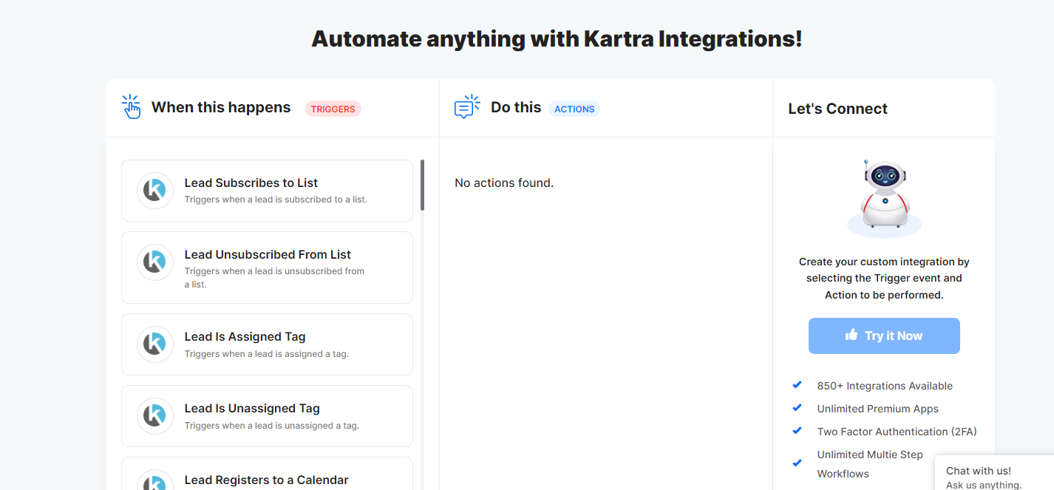
Task: Click the When this happens heading
Action: coord(221,107)
